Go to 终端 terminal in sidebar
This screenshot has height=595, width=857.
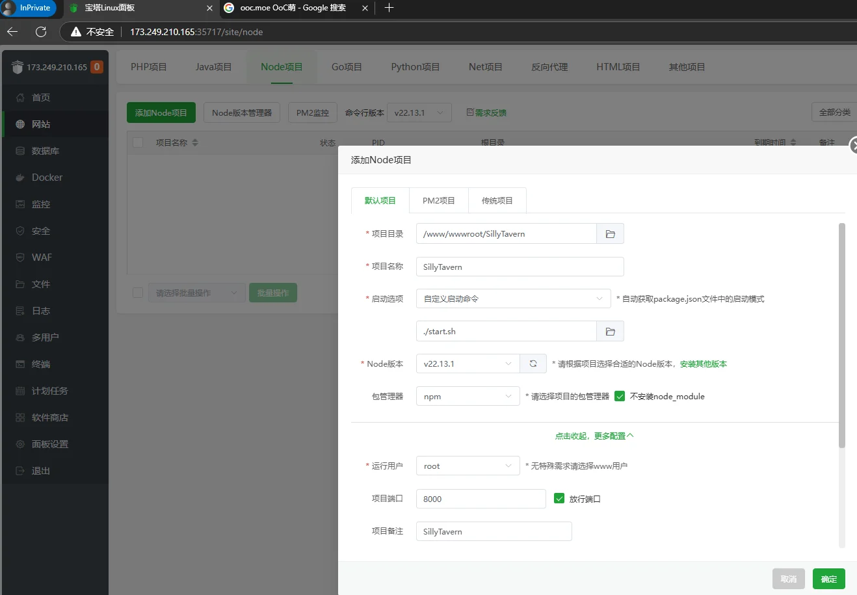tap(41, 364)
